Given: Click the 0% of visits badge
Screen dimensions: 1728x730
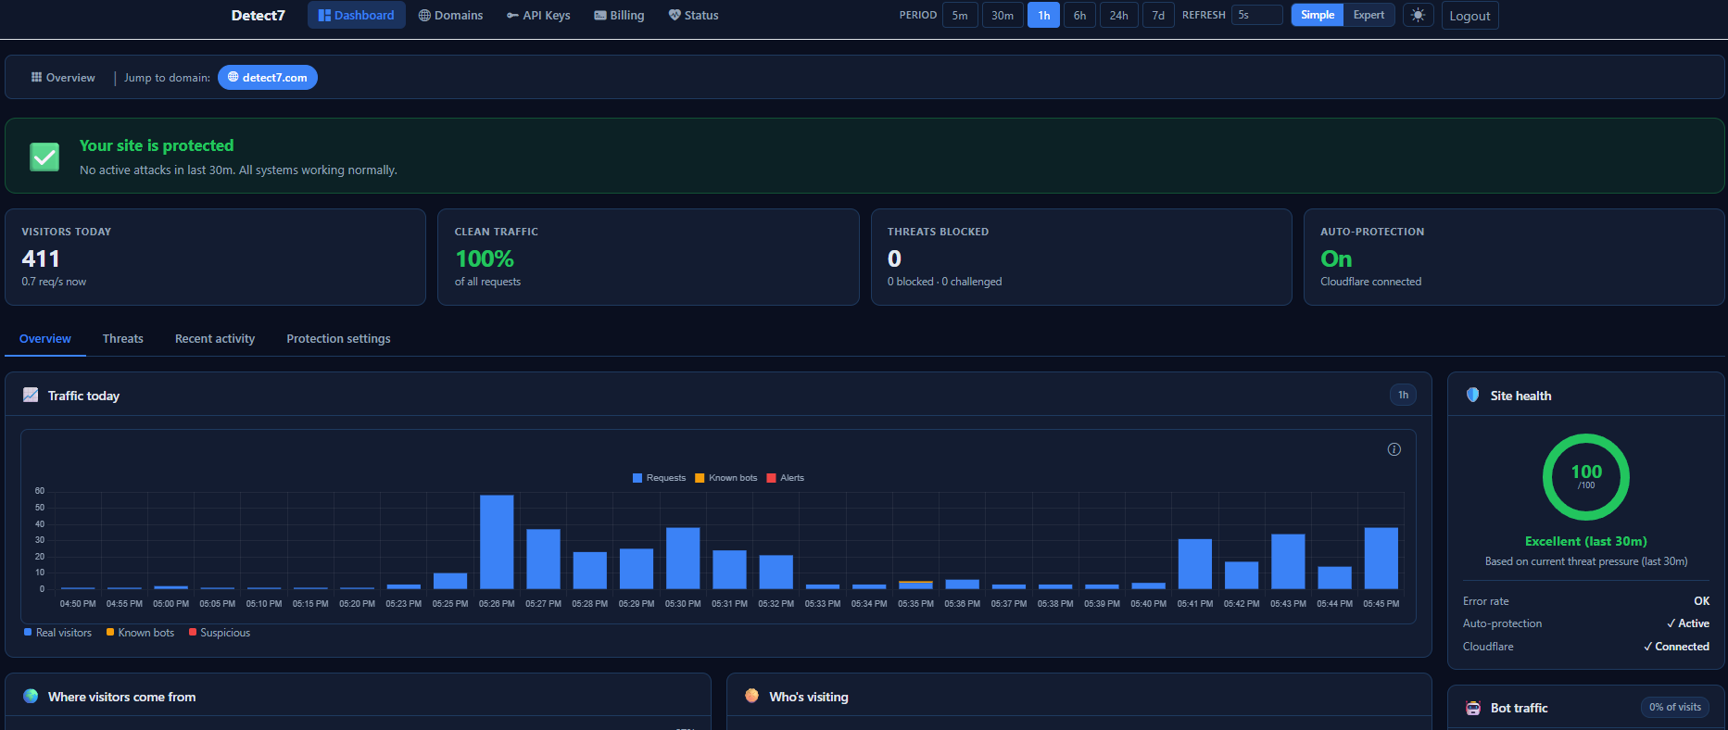Looking at the screenshot, I should (1675, 707).
